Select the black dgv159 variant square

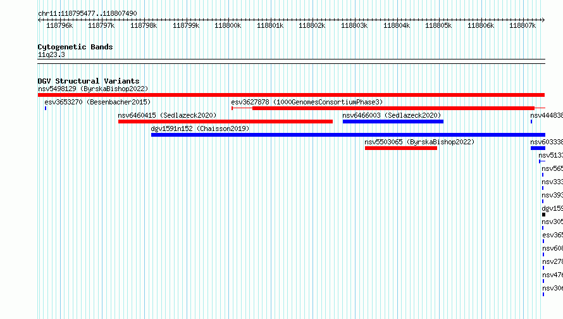click(x=543, y=215)
